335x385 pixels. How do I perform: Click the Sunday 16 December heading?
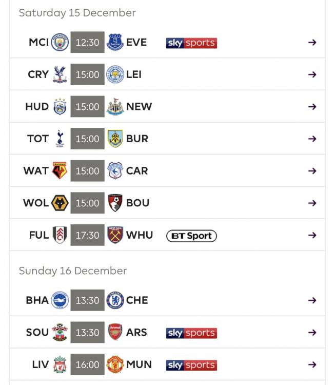[73, 271]
